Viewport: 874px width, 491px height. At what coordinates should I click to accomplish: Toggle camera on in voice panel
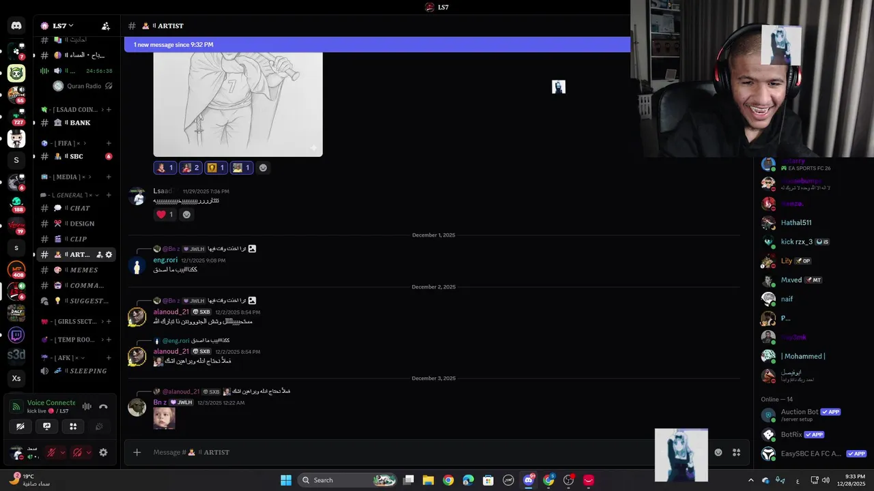tap(20, 426)
